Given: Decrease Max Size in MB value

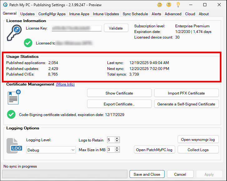Looking at the screenshot, I should [x=117, y=151].
